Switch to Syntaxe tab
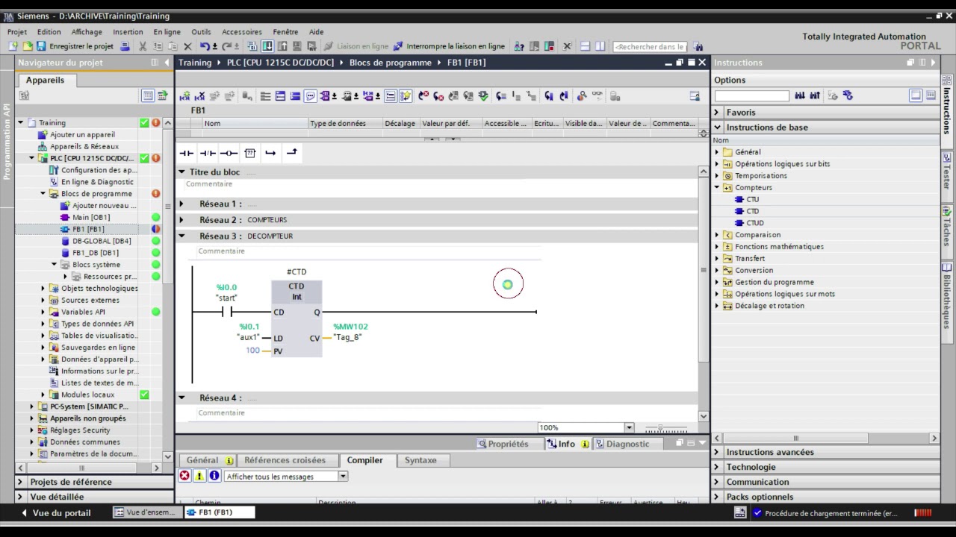 (420, 460)
